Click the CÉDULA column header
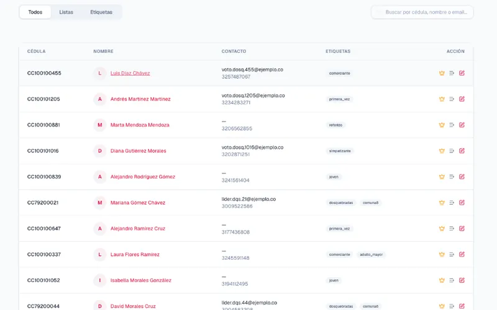Image resolution: width=497 pixels, height=310 pixels. (37, 51)
